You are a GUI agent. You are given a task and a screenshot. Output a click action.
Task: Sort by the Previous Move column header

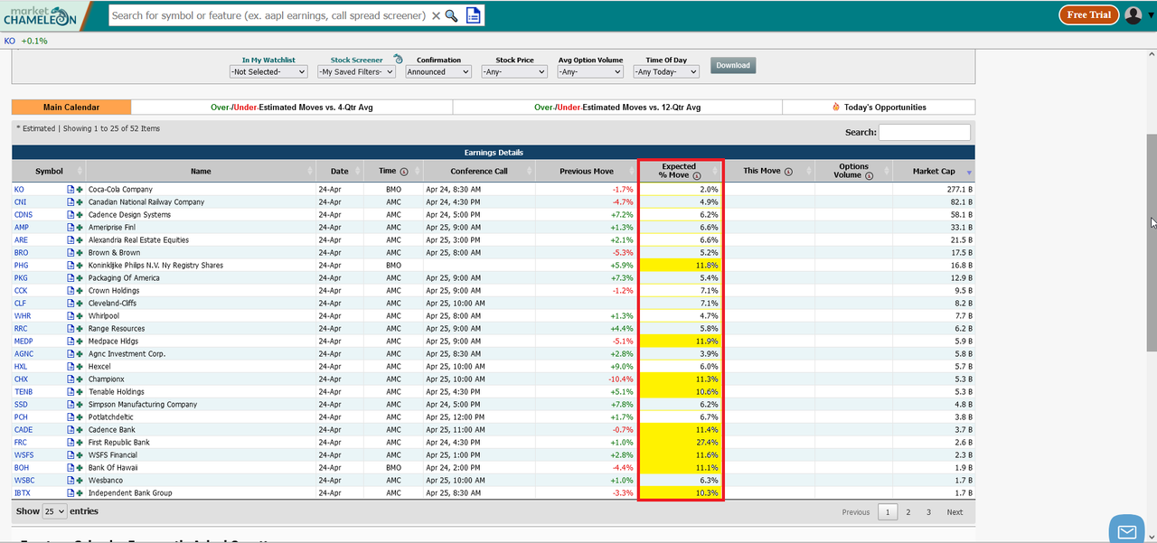coord(587,171)
